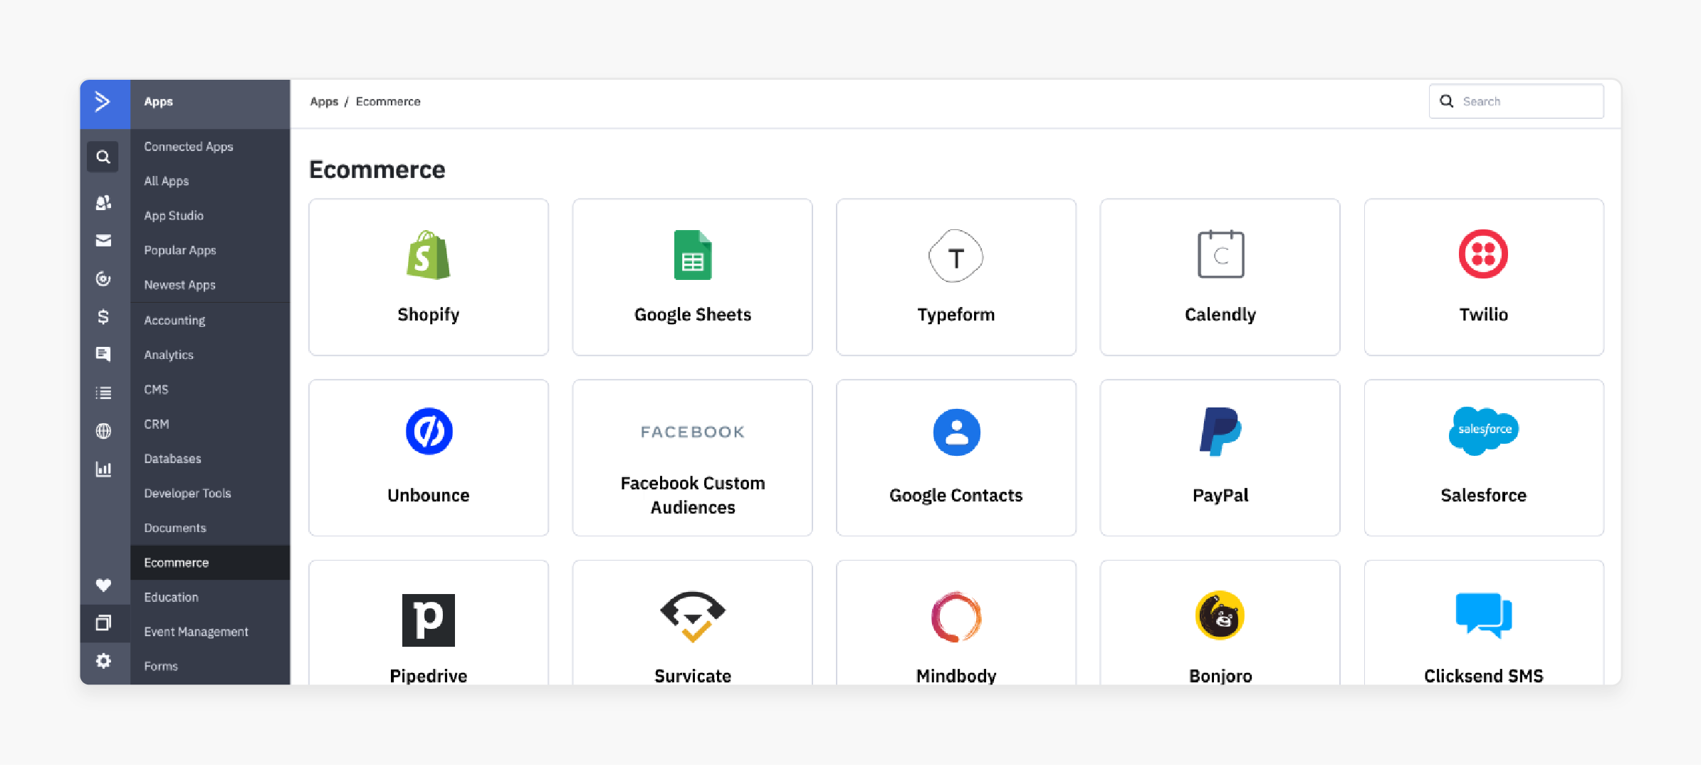Open the Calendly app label
Viewport: 1701px width, 765px height.
pyautogui.click(x=1220, y=315)
